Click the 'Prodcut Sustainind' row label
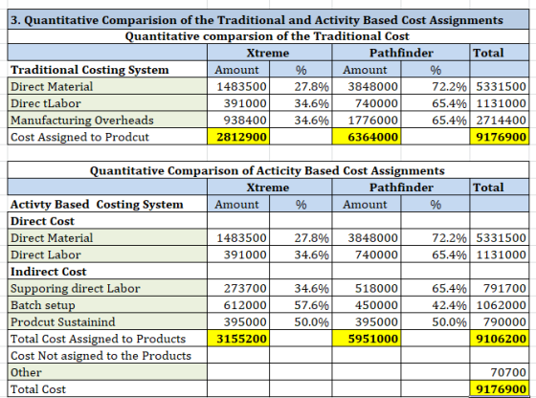536x398 pixels. [107, 321]
